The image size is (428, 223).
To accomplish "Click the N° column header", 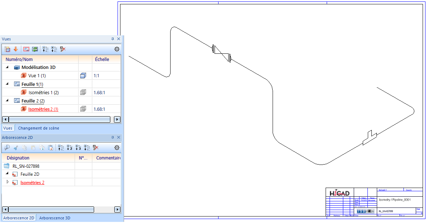I will pyautogui.click(x=84, y=158).
